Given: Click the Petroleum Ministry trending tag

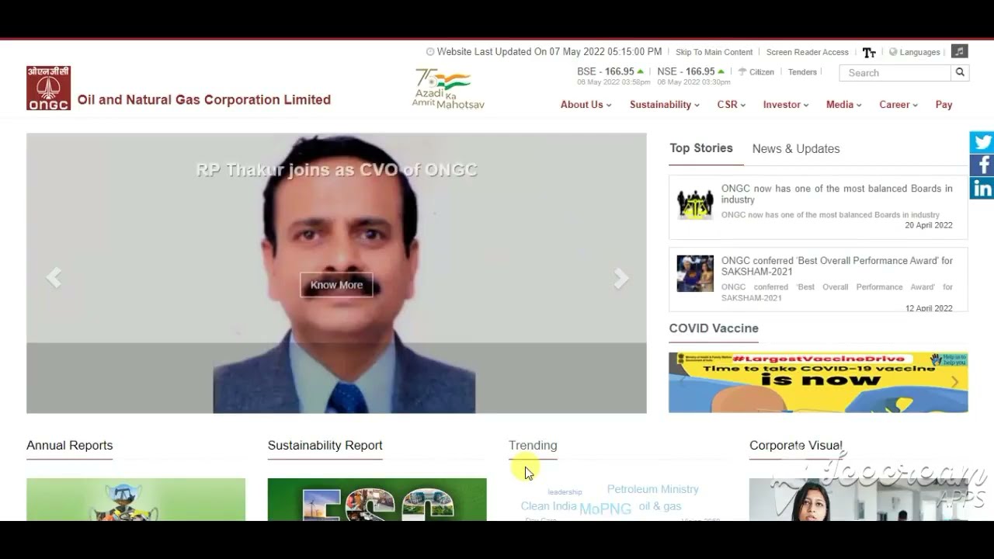Looking at the screenshot, I should (652, 489).
